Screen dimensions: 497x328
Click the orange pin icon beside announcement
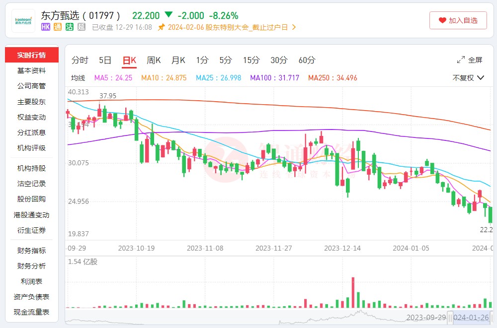click(x=161, y=27)
